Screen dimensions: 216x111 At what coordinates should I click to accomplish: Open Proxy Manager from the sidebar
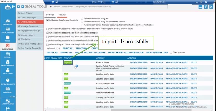8,63
